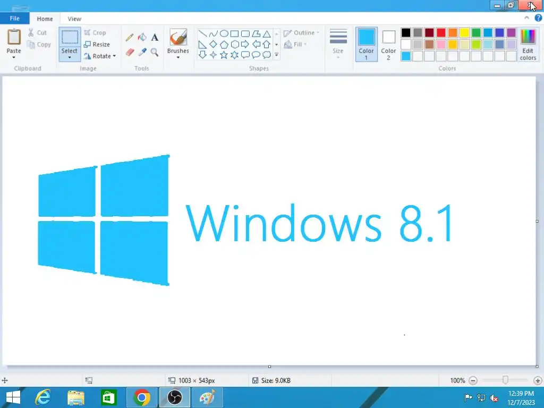Select the Magnifier tool

(155, 52)
